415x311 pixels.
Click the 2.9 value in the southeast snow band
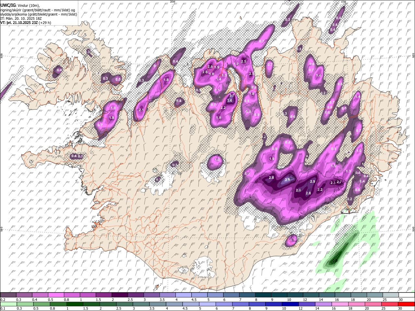click(x=313, y=182)
